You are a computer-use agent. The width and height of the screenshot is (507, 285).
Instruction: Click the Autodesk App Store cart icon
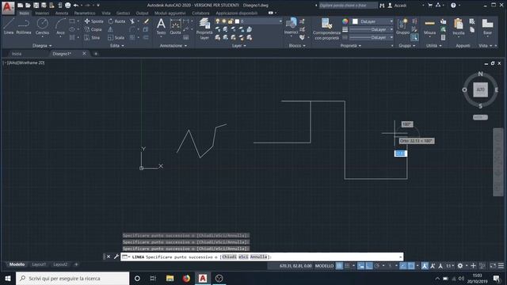[x=430, y=6]
